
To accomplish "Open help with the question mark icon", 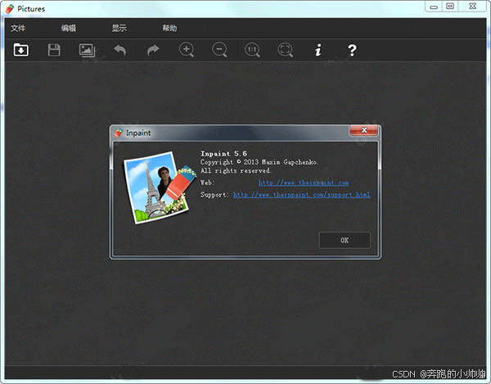I will [x=352, y=50].
